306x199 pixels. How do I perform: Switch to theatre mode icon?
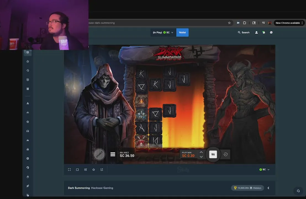78,169
